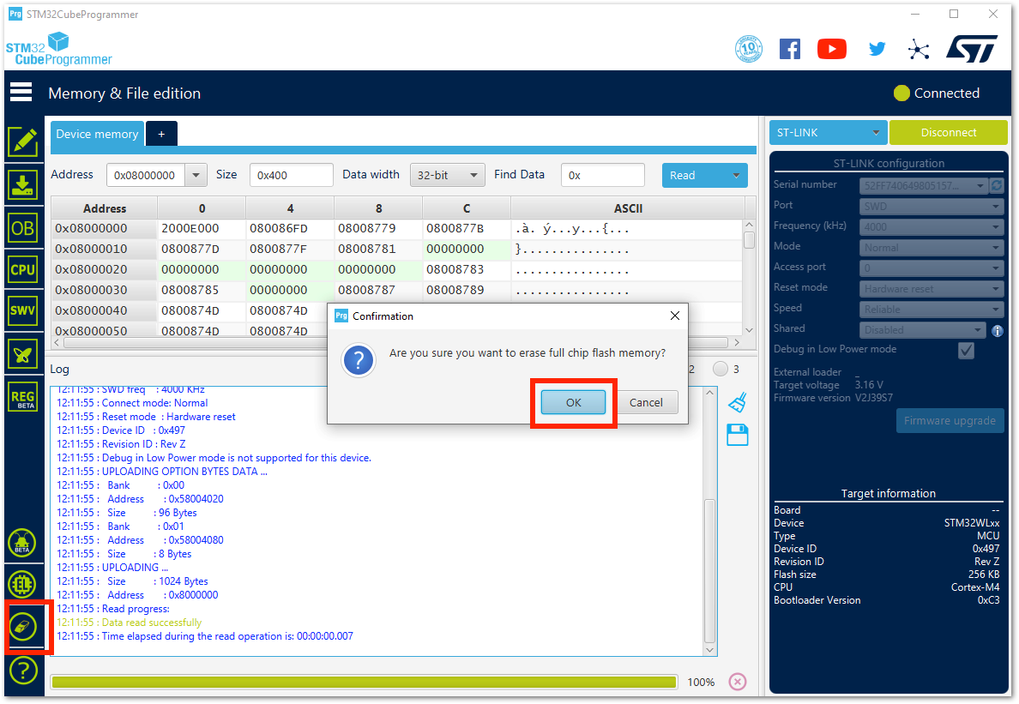The height and width of the screenshot is (704, 1019).
Task: Refresh the ST-LINK serial number list
Action: (x=996, y=186)
